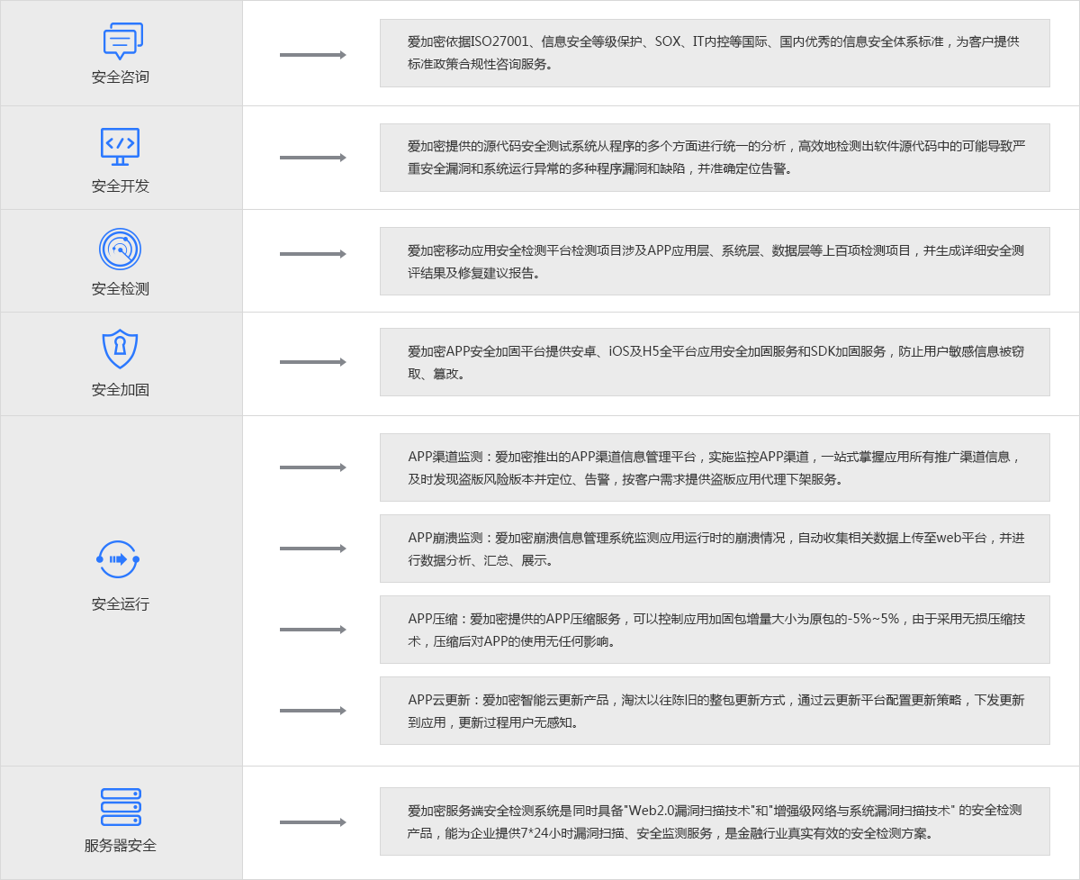Click the arrow next to 服务器安全

point(313,822)
